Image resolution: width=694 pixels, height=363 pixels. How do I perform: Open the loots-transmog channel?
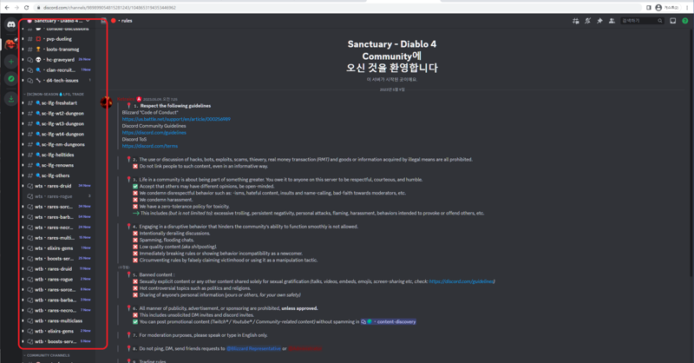point(57,49)
